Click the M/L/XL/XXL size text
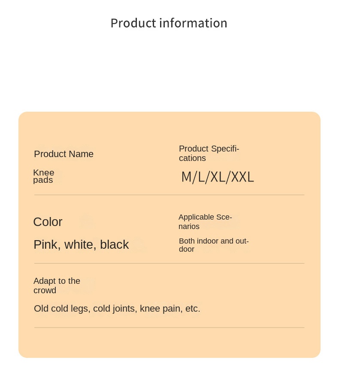 [x=218, y=177]
